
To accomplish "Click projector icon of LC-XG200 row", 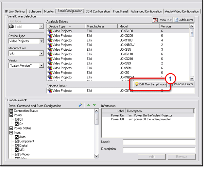I will 50,36.
